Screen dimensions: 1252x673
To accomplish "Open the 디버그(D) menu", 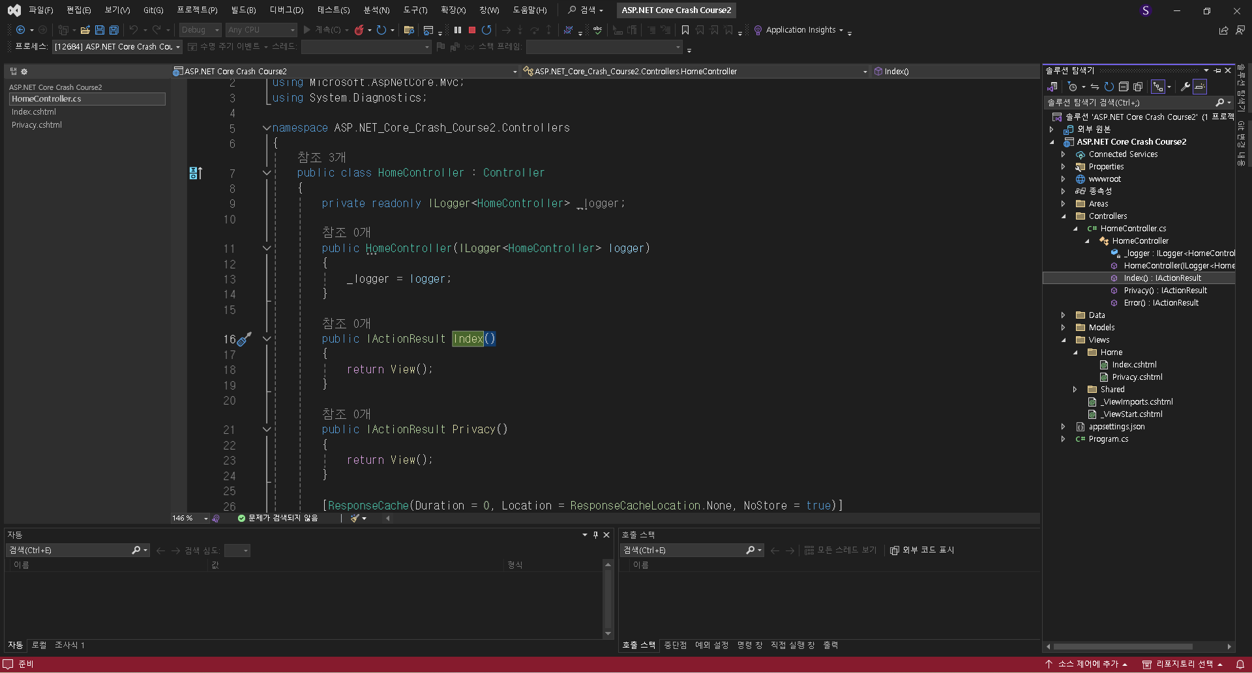I will pyautogui.click(x=286, y=10).
